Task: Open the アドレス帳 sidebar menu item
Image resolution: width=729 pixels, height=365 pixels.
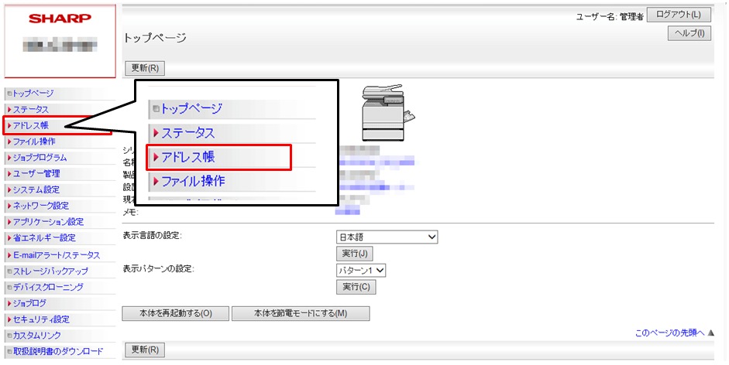Action: click(31, 125)
